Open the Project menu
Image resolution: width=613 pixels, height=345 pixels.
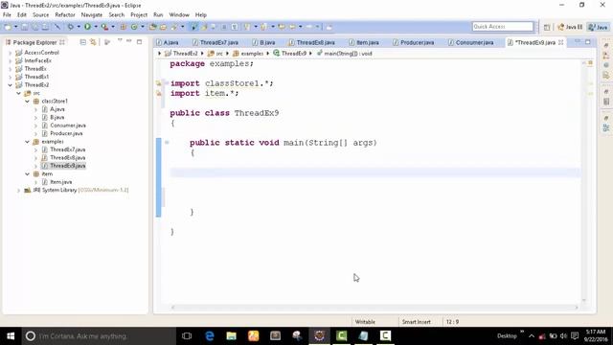click(139, 15)
